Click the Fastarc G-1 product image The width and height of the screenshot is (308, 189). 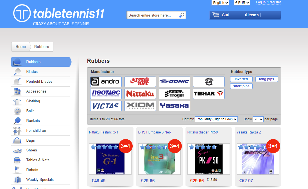point(110,159)
